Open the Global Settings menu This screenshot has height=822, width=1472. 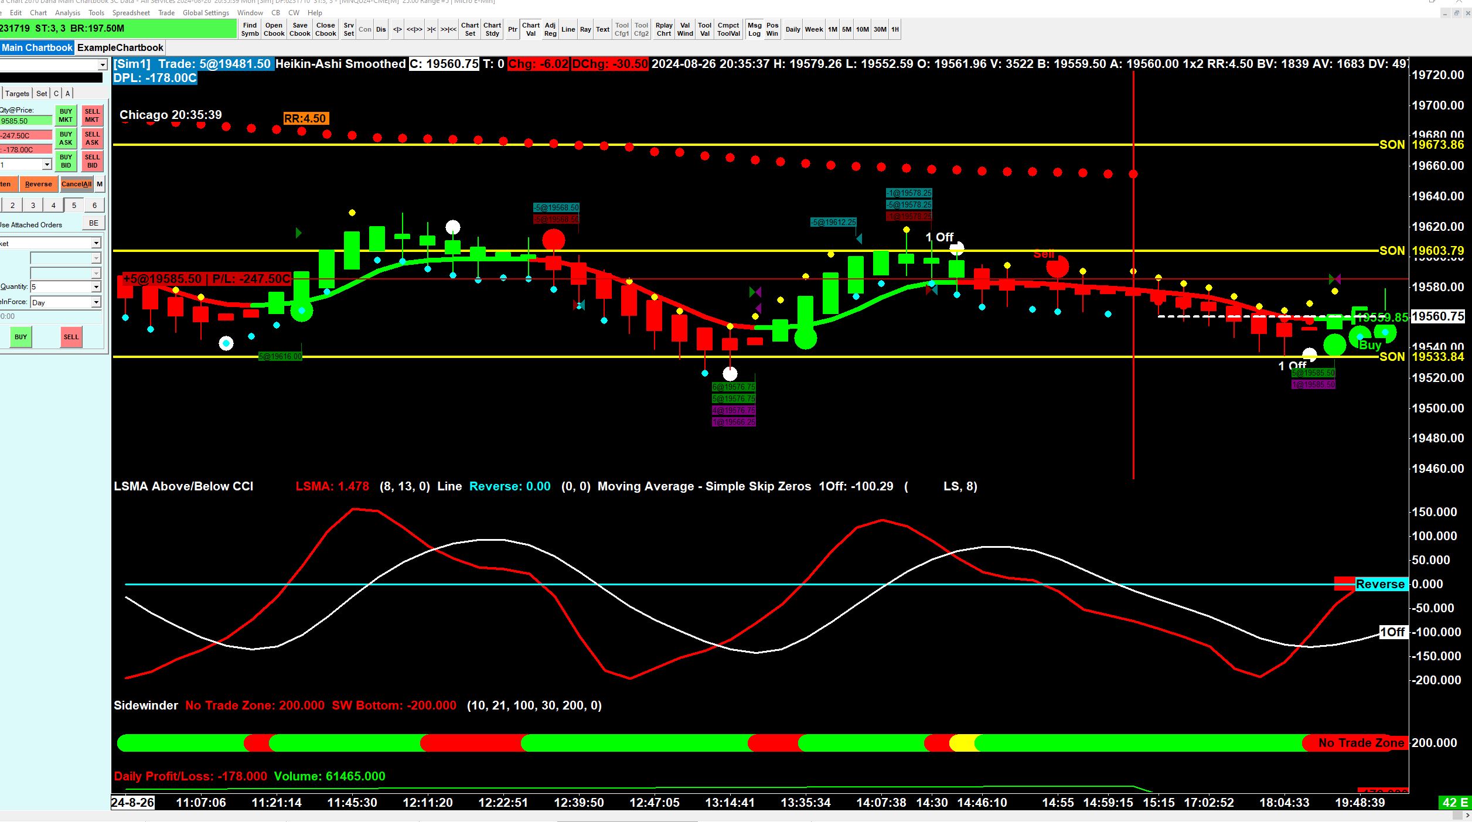point(206,12)
